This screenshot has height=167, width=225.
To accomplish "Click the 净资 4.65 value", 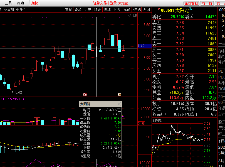I will 180,109.
